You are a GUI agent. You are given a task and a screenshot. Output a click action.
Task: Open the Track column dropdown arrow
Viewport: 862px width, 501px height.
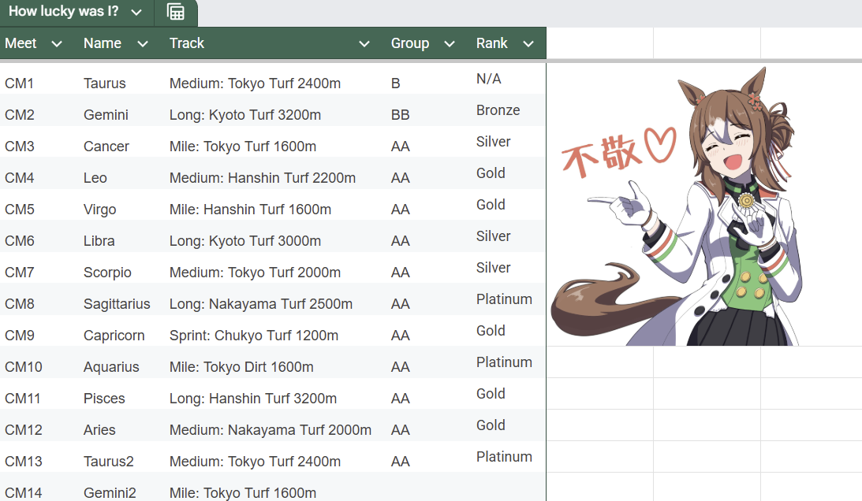[x=364, y=44]
